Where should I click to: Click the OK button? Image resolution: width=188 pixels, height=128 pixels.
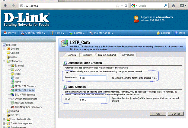158,114
